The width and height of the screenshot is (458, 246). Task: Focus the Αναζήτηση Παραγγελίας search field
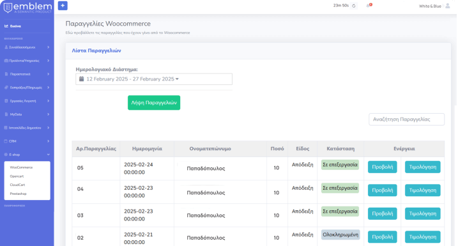point(407,119)
